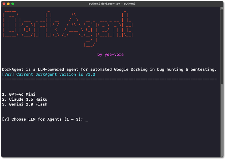Click the window title 'python3 dorkagent.py — python3'
This screenshot has height=160, width=226.
click(x=112, y=4)
